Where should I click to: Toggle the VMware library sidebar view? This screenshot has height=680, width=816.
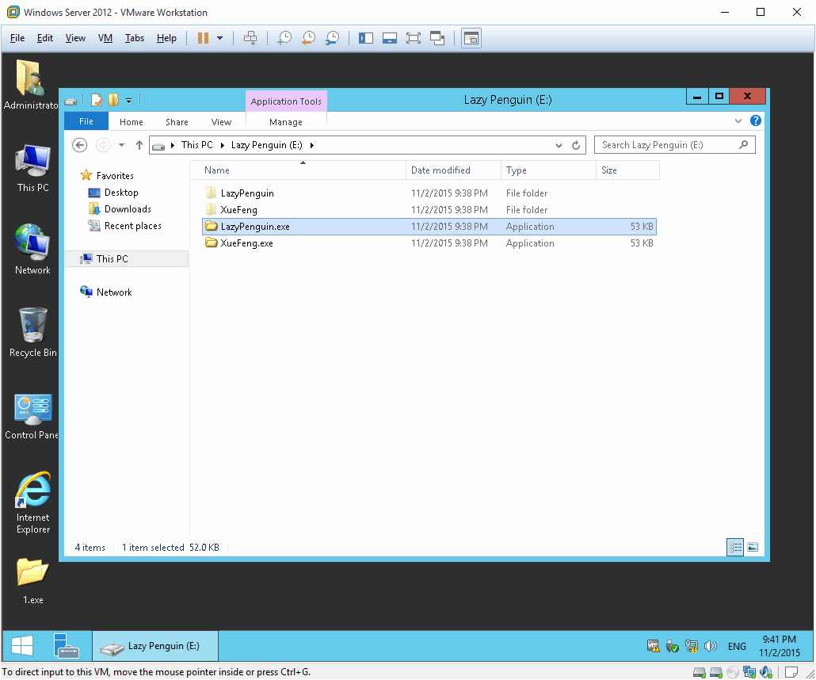tap(366, 38)
